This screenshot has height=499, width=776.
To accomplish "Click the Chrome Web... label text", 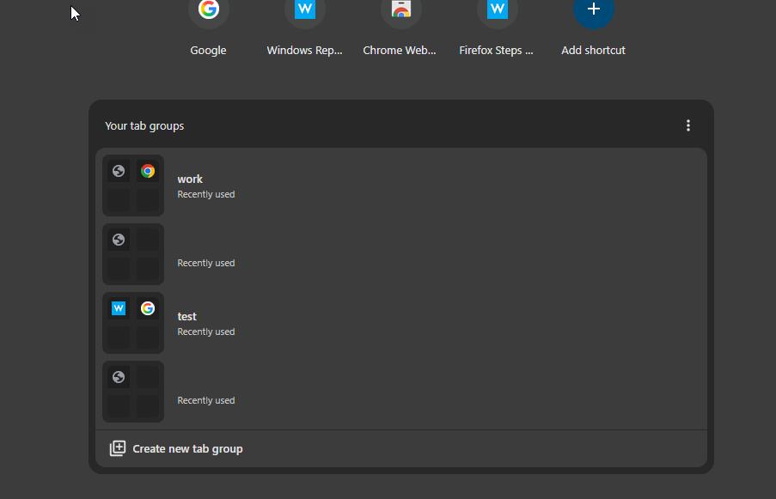I will [400, 51].
